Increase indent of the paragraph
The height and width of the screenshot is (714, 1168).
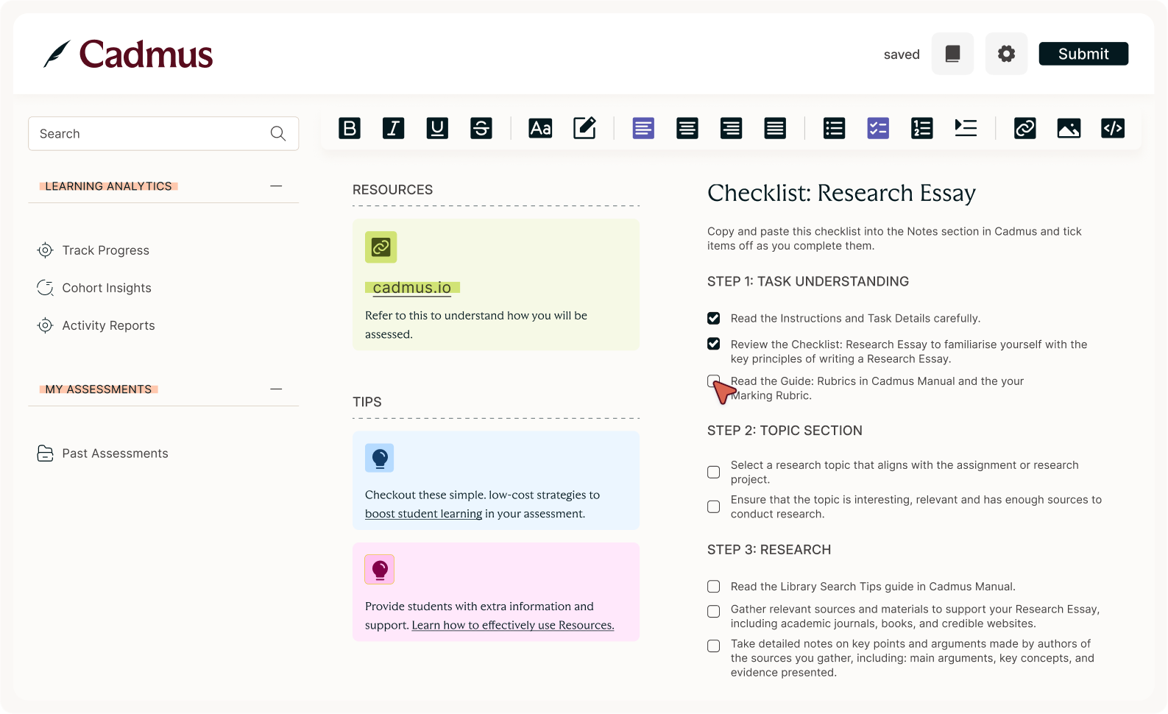click(x=966, y=128)
